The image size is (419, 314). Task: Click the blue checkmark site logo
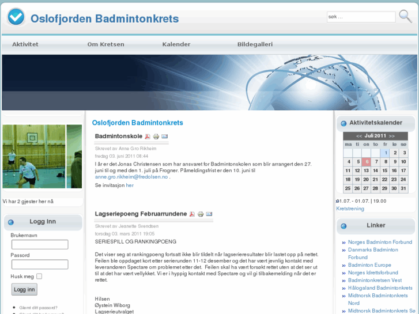16,17
